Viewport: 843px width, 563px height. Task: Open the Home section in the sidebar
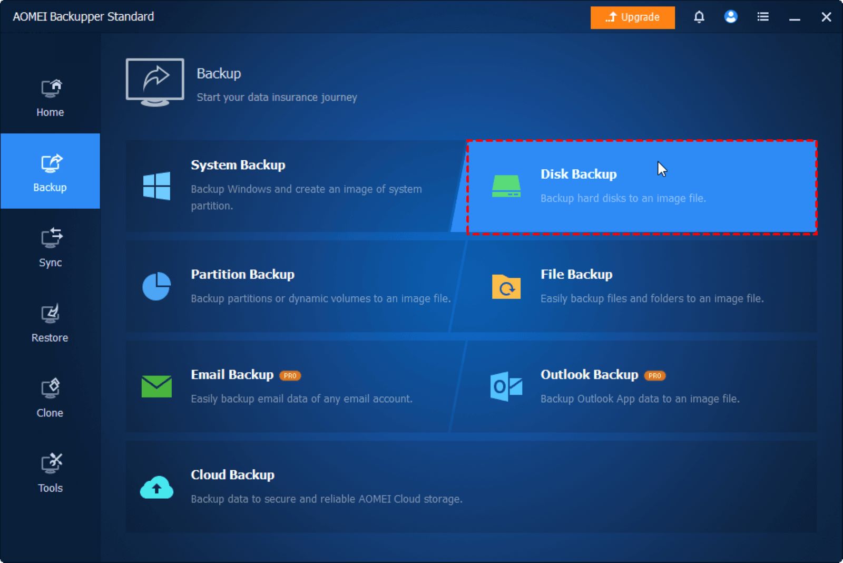50,98
